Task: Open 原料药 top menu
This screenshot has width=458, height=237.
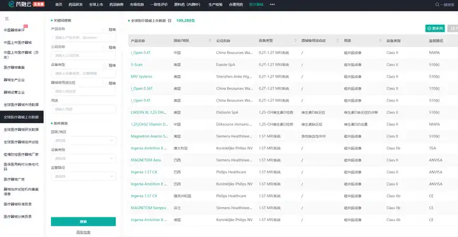Action: click(x=187, y=4)
